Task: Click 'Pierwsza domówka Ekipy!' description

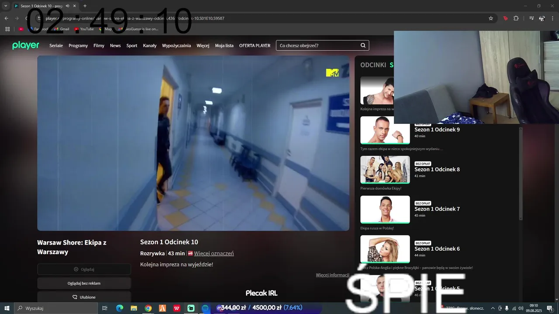Action: (381, 188)
